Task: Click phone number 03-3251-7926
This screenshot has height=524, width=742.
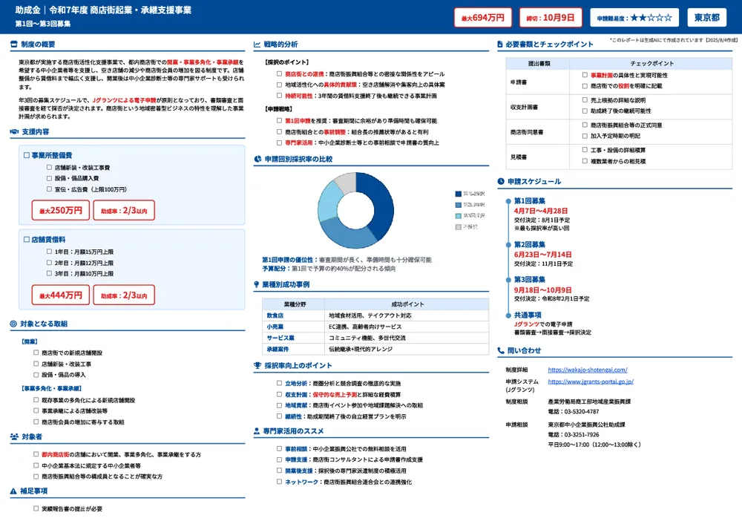Action: pos(582,434)
